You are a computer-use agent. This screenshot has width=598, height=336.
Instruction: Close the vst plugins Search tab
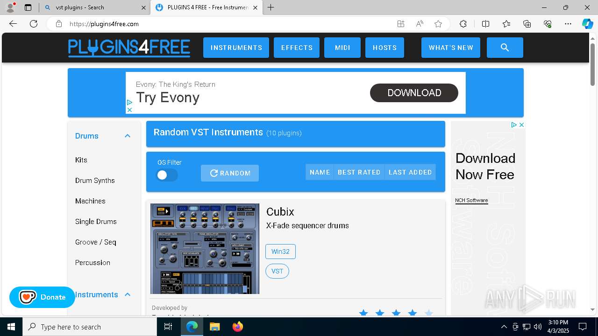tap(143, 7)
